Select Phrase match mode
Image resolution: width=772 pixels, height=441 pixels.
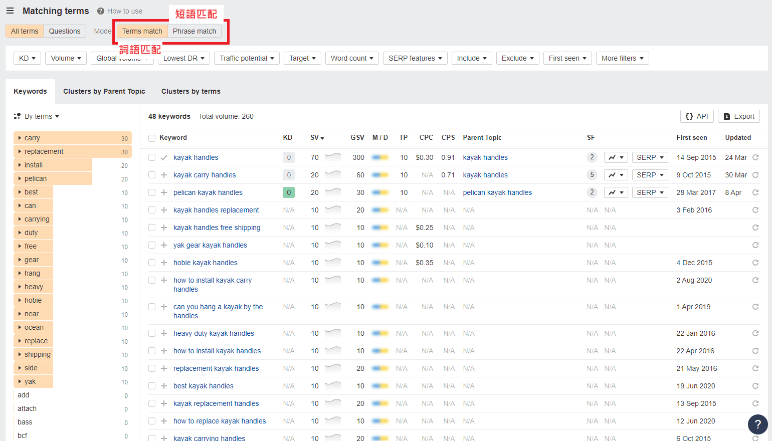(195, 31)
